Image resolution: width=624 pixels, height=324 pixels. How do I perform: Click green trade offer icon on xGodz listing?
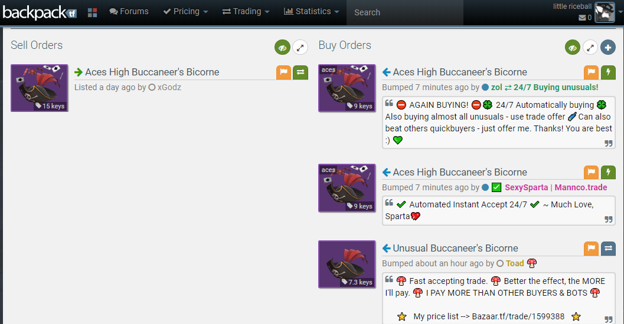pyautogui.click(x=300, y=72)
